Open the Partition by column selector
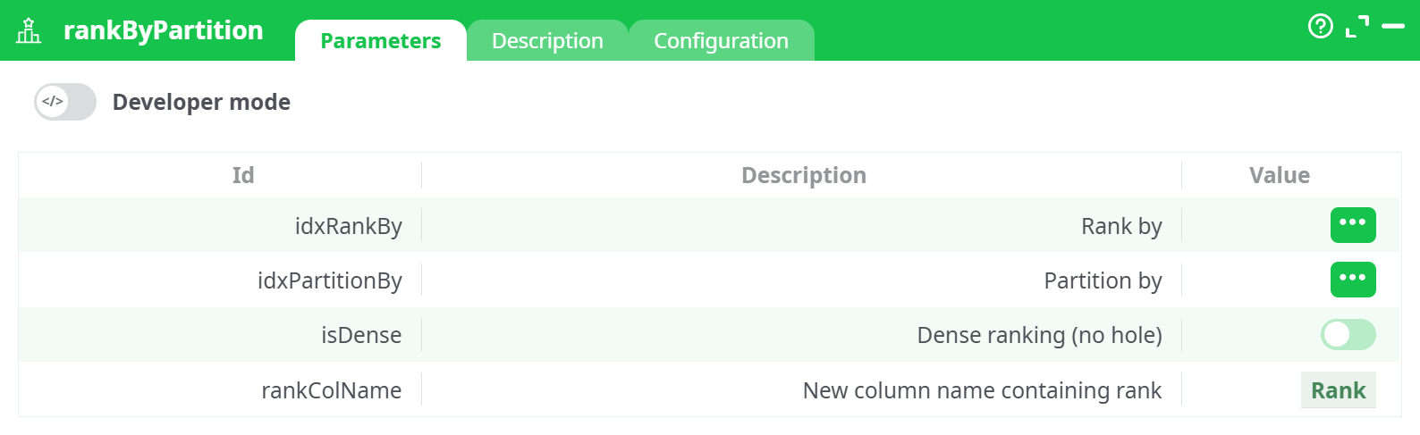This screenshot has width=1420, height=435. [1352, 280]
